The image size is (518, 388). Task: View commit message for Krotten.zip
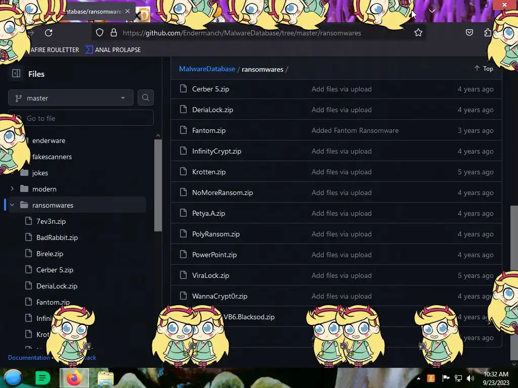[341, 172]
